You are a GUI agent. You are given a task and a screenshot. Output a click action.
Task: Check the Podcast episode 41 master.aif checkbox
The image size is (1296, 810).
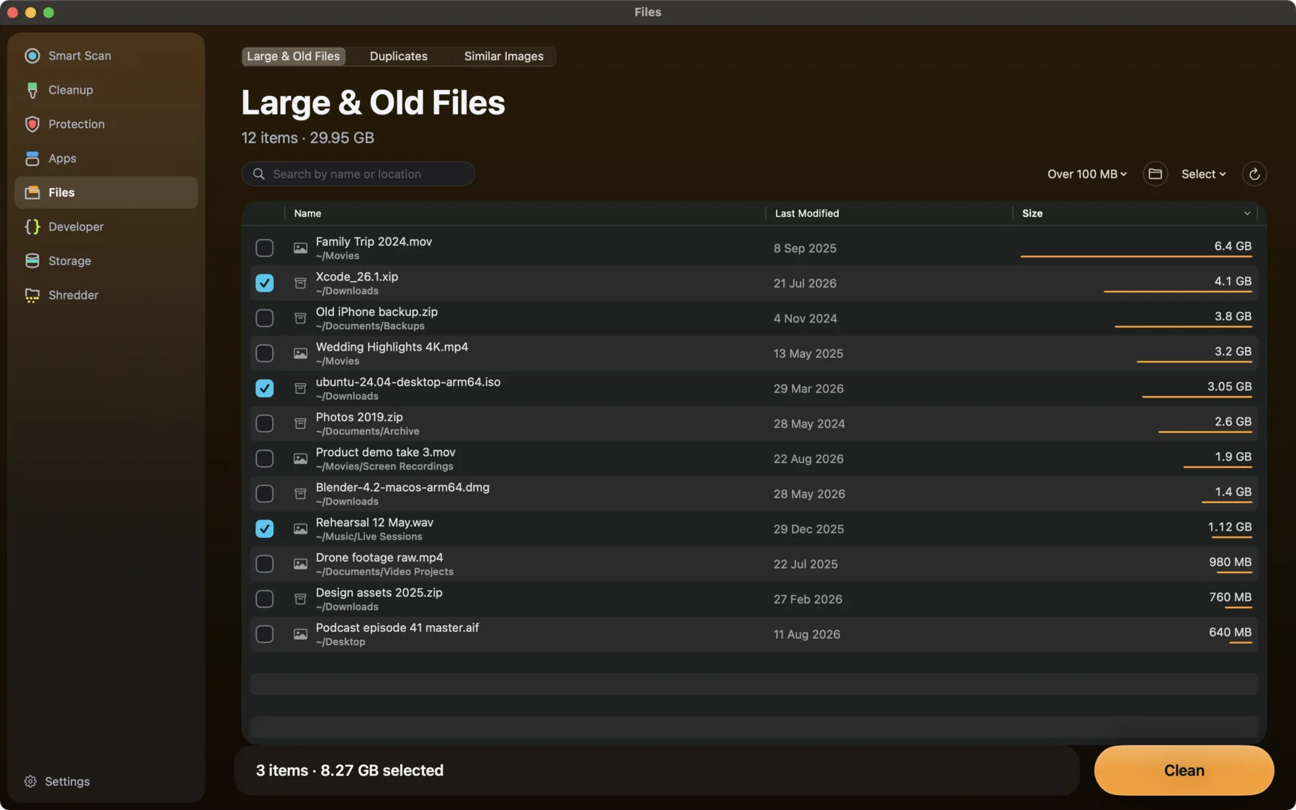coord(264,634)
